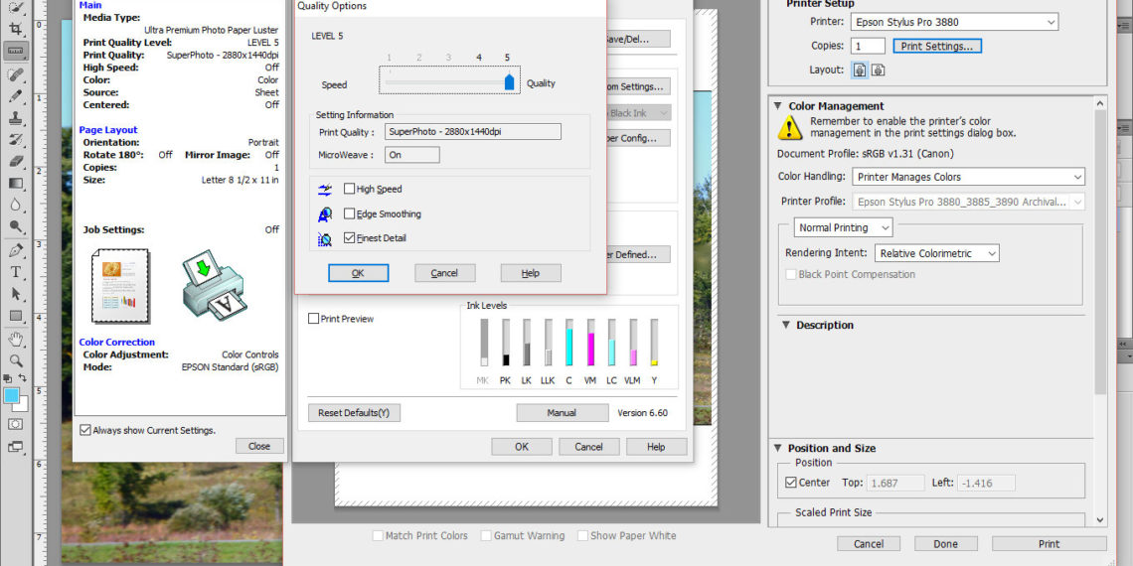Screen dimensions: 1133x566
Task: Select the Horizontal Type tool
Action: click(15, 272)
